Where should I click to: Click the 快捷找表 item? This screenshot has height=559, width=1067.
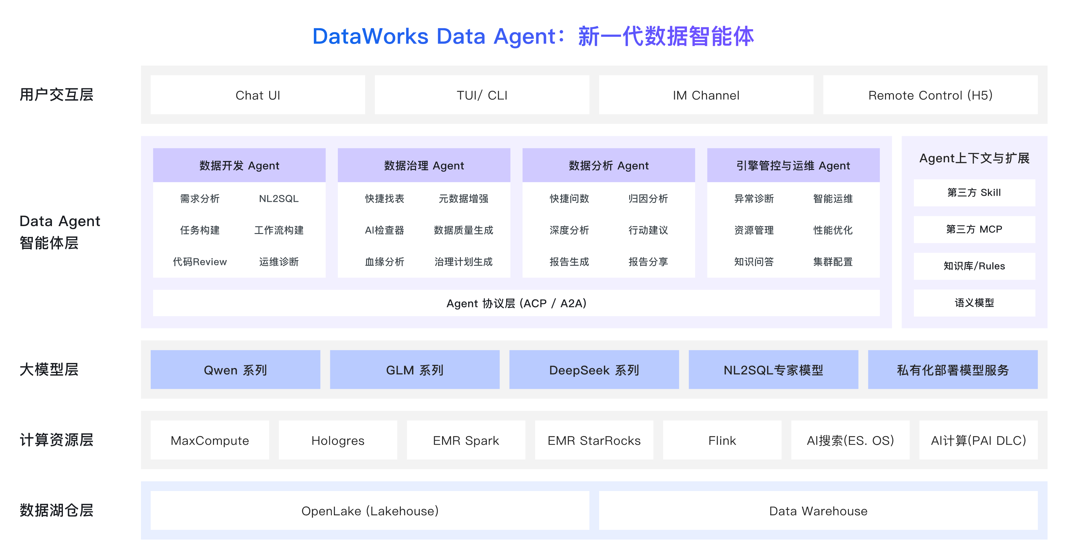(x=384, y=198)
